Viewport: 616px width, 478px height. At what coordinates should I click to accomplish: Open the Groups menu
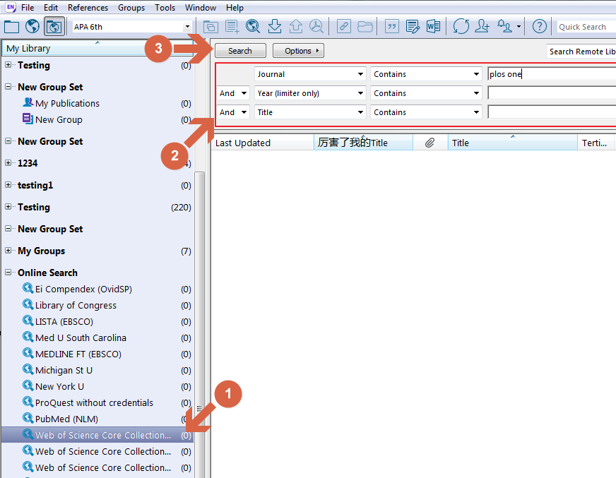[131, 8]
